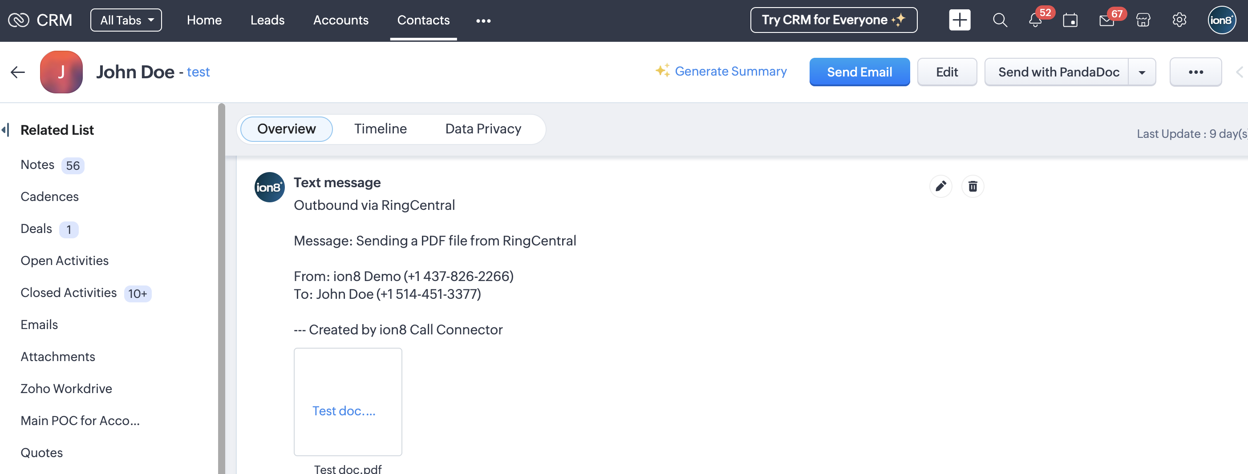
Task: Go to previous record using the chevron
Action: (x=1240, y=72)
